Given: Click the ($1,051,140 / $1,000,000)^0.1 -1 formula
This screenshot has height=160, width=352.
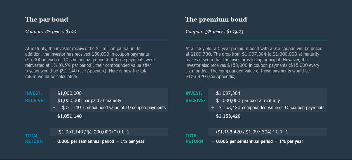Looking at the screenshot, I should click(x=93, y=132).
